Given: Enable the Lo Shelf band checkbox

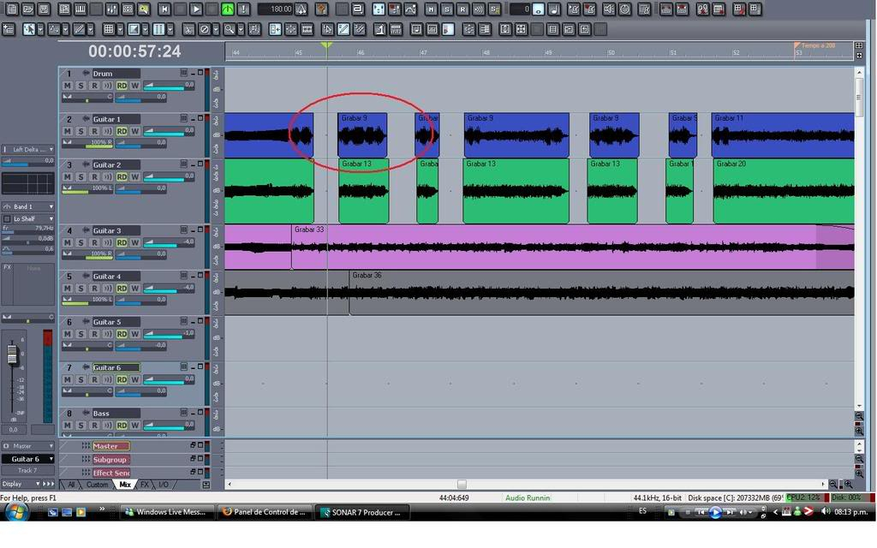Looking at the screenshot, I should (7, 218).
